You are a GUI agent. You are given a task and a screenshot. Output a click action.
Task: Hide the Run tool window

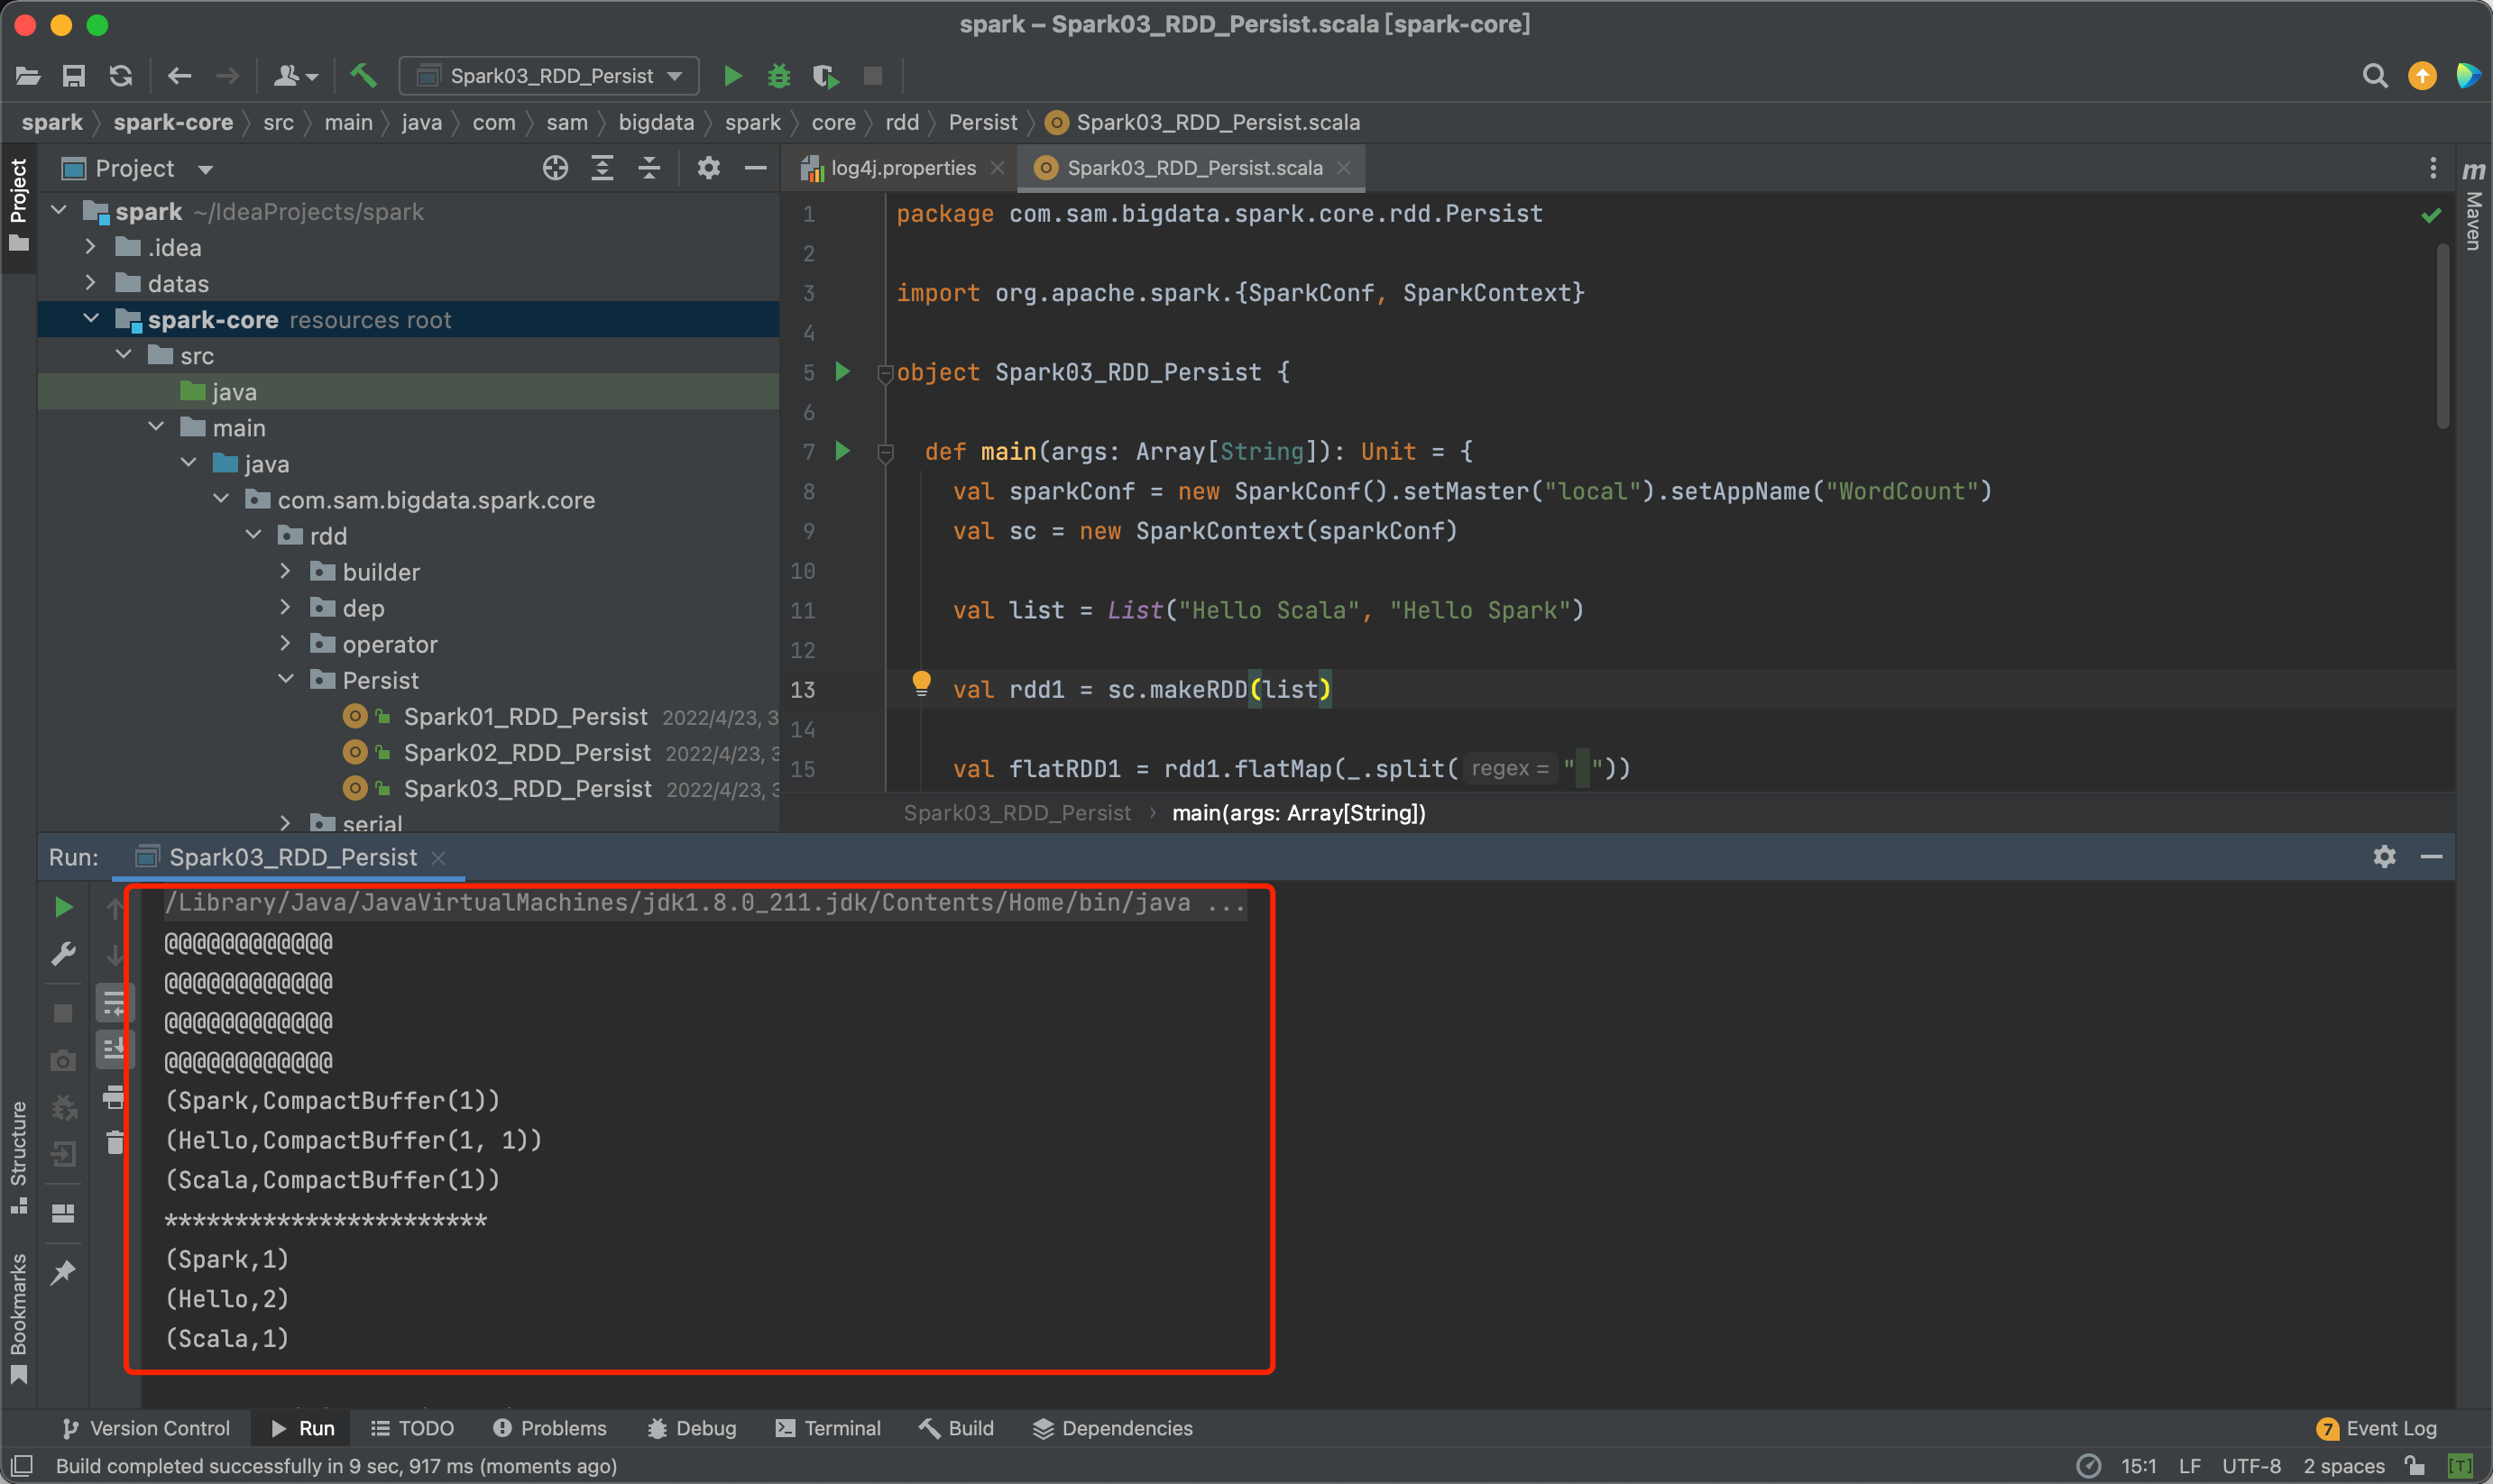pyautogui.click(x=2431, y=857)
